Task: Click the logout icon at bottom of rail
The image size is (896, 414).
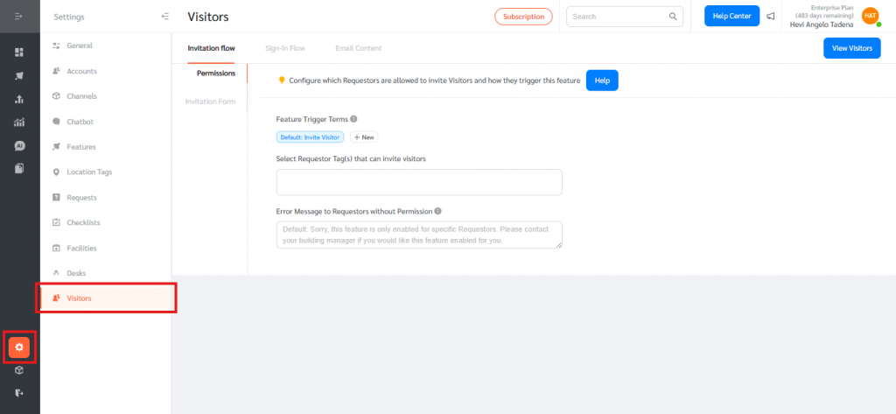Action: 19,393
